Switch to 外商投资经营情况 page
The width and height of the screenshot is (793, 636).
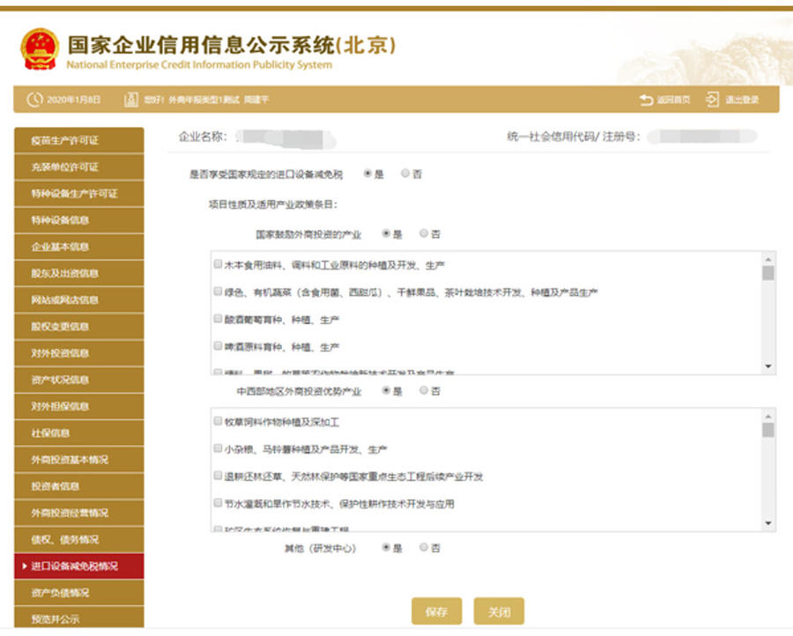(79, 513)
